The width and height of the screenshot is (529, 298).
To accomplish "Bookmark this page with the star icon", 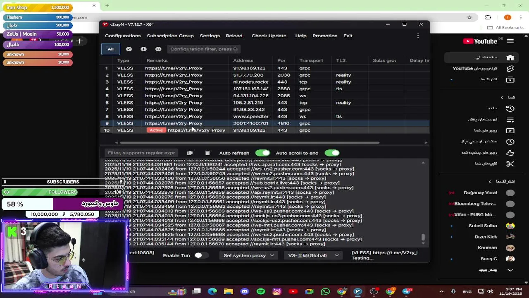I will (x=469, y=17).
